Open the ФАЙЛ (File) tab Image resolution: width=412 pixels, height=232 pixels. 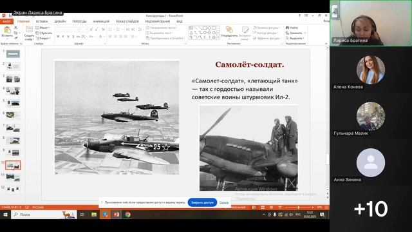pos(6,21)
